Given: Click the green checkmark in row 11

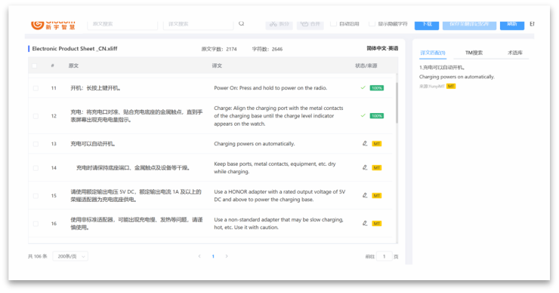Looking at the screenshot, I should tap(363, 87).
